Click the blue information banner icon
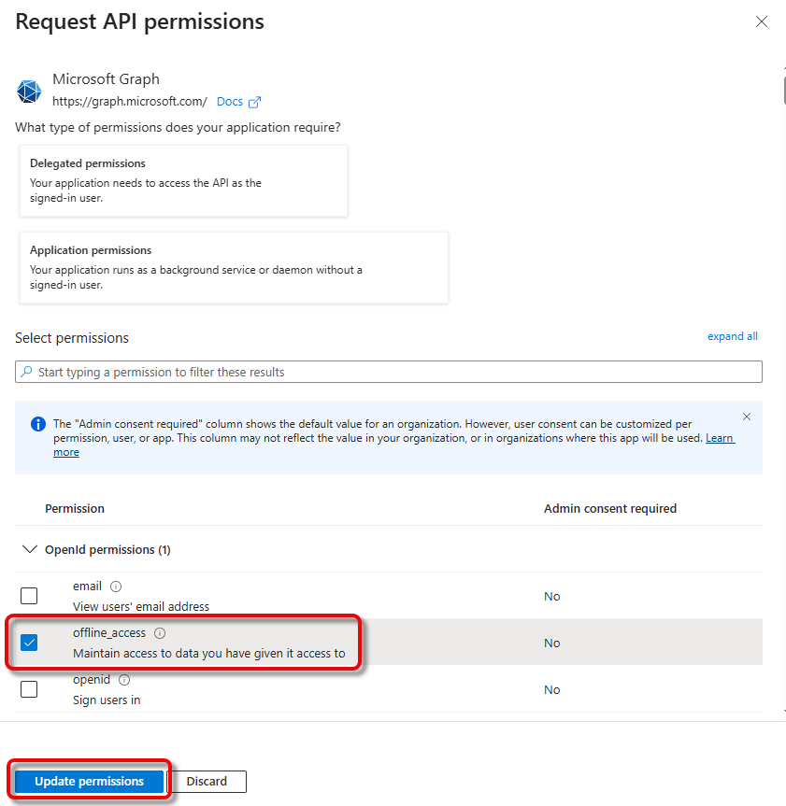The width and height of the screenshot is (786, 806). [38, 424]
